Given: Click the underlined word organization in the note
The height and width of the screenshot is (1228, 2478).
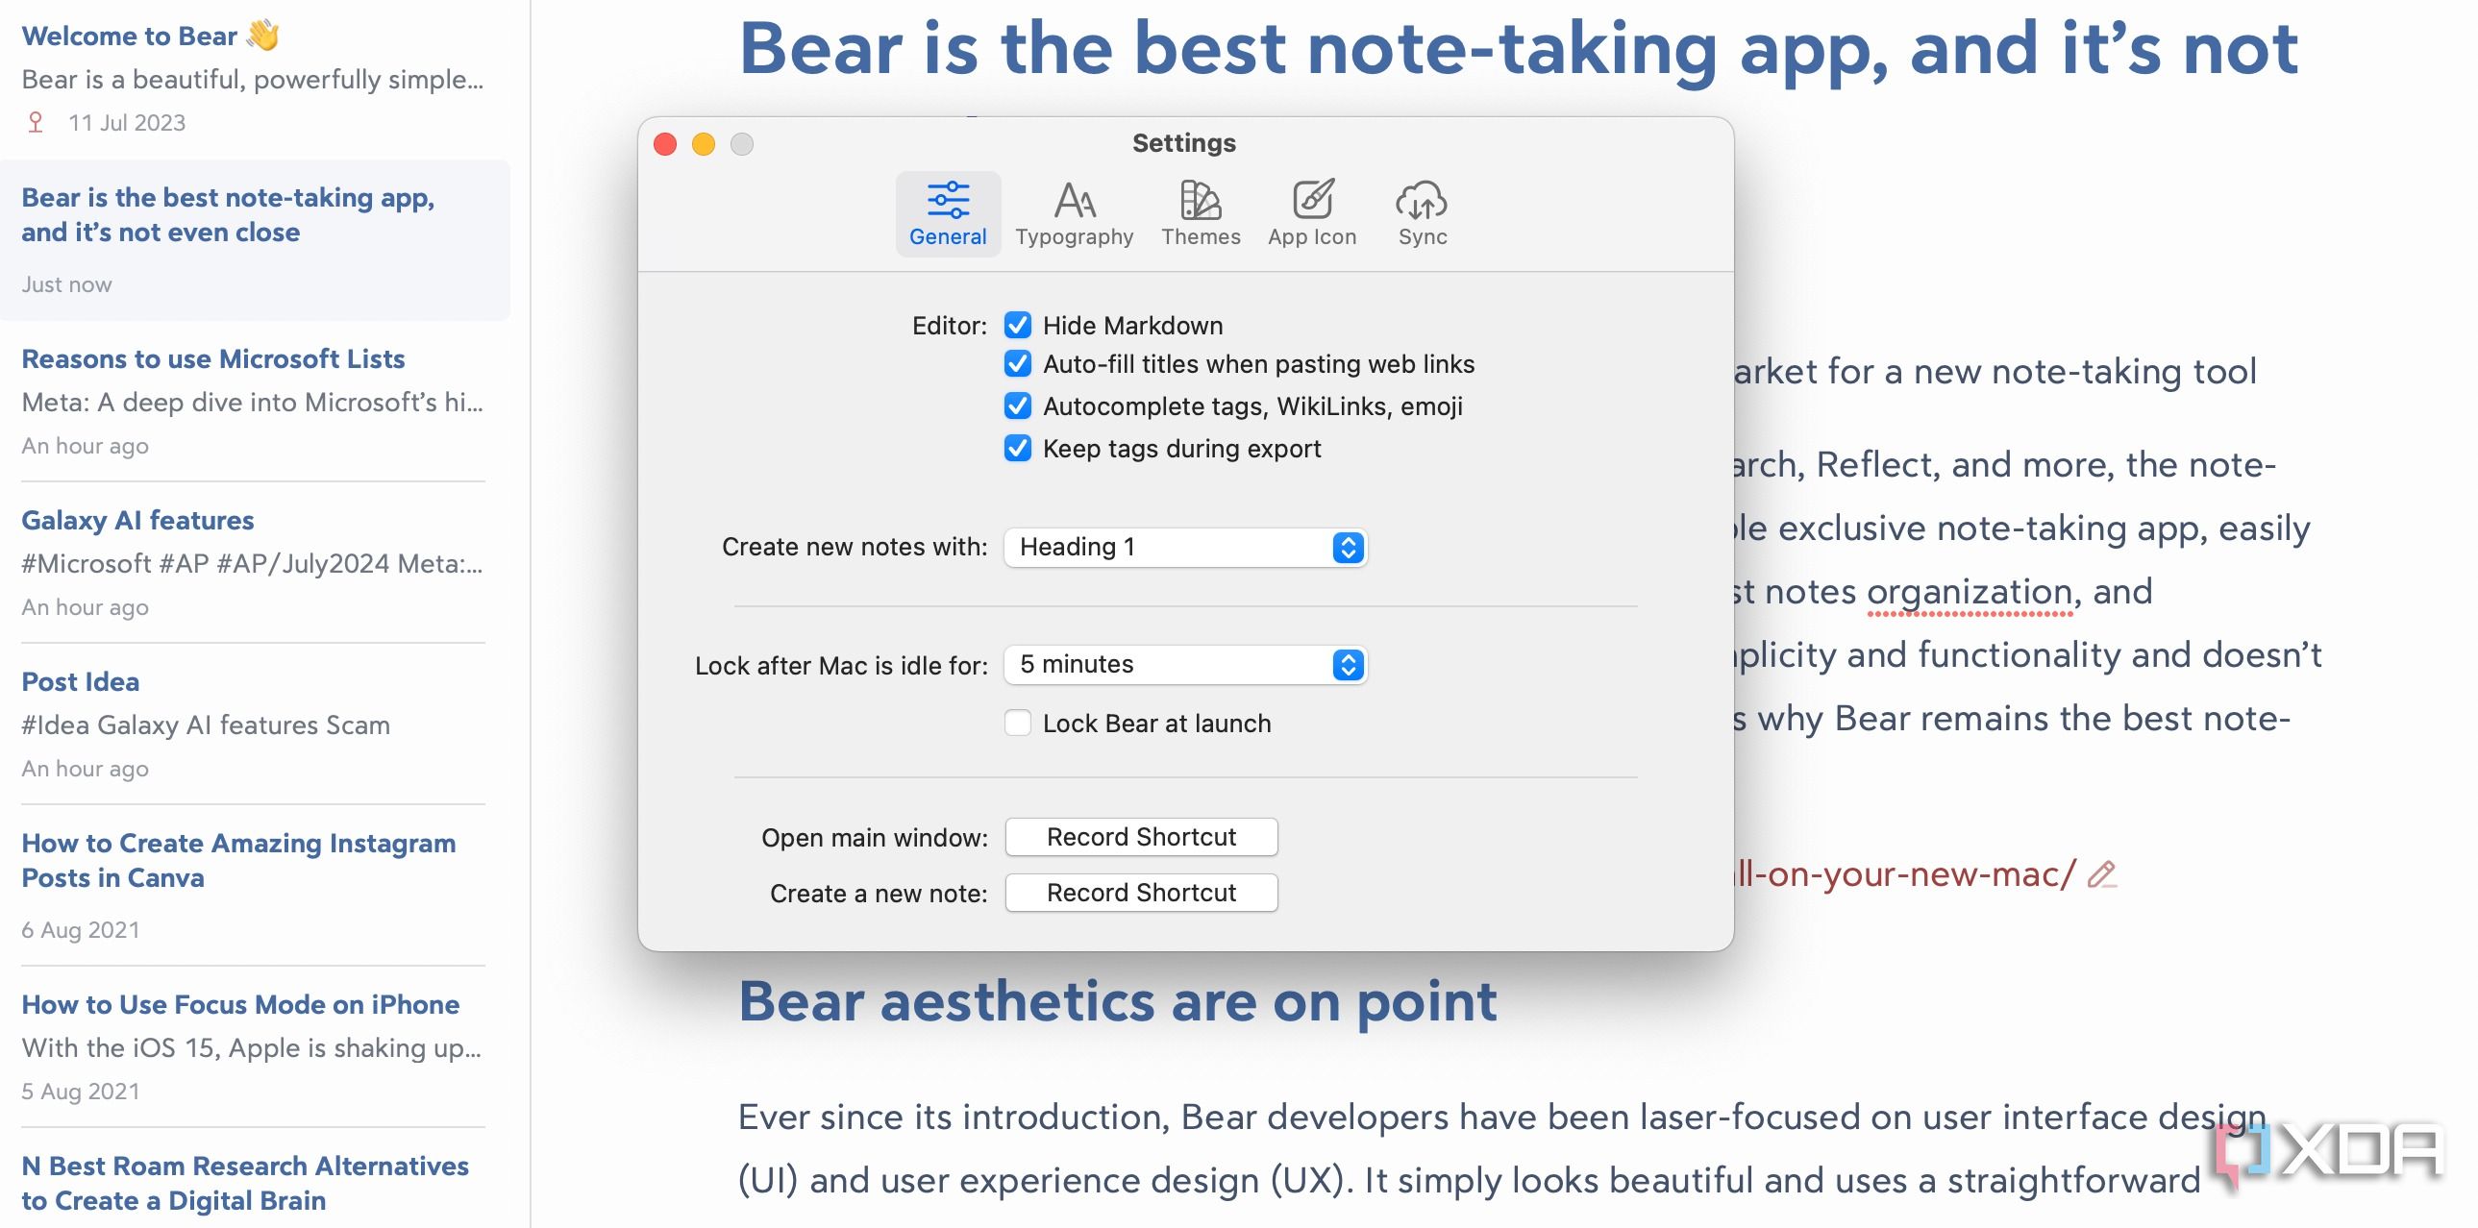Looking at the screenshot, I should click(1970, 592).
